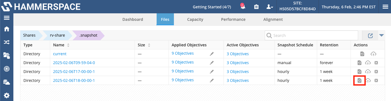
Task: Click the export share icon button
Action: pos(370,36)
